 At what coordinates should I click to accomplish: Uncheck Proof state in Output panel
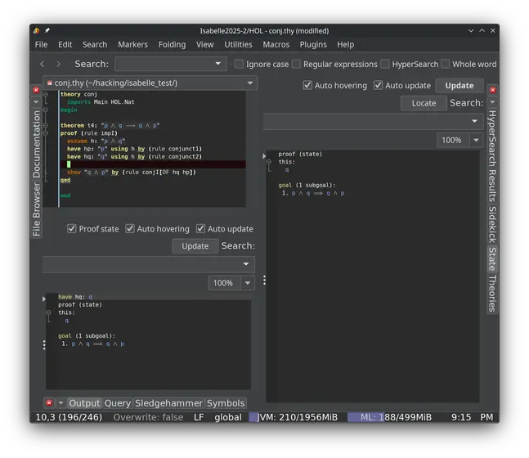(71, 228)
